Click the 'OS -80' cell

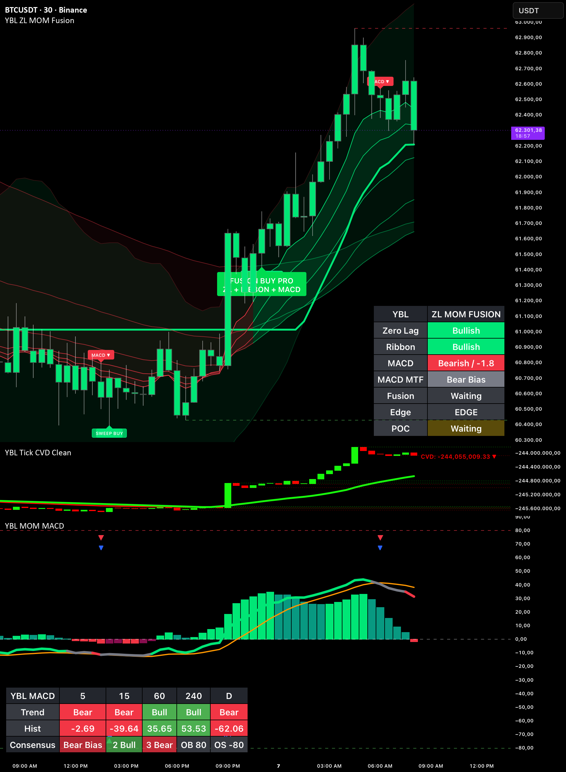229,745
